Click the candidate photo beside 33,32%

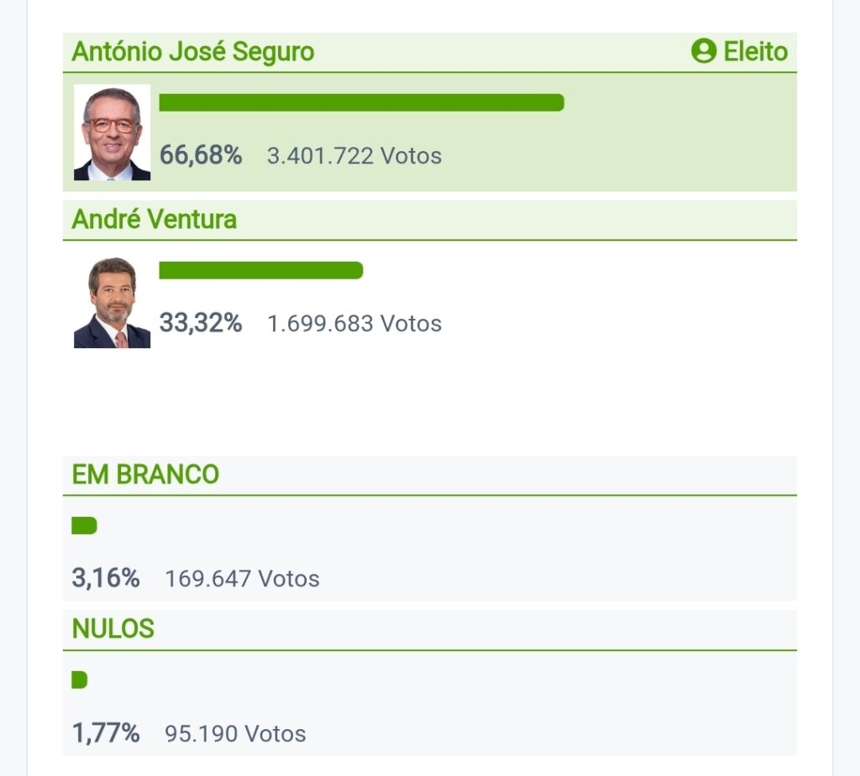pyautogui.click(x=112, y=302)
